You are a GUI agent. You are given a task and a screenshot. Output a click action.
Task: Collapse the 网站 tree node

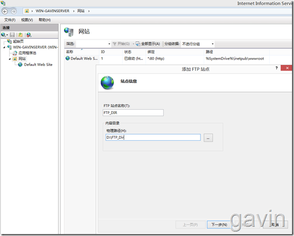pos(10,59)
